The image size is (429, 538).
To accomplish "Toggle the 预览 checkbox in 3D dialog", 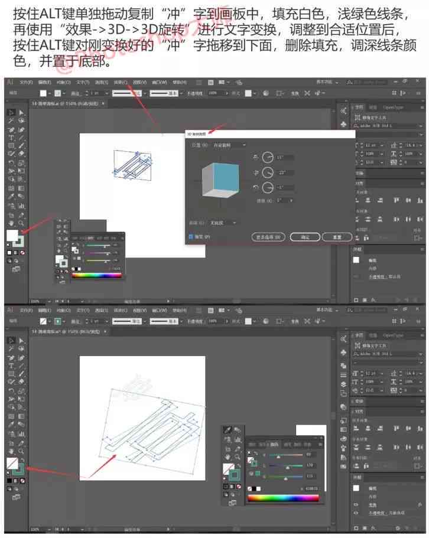I will click(x=191, y=237).
